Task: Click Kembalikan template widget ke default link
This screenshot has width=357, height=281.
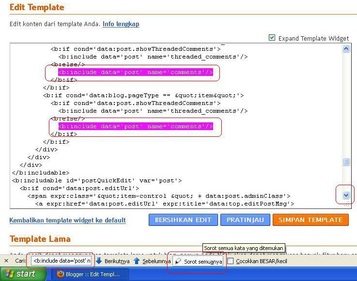Action: (68, 220)
